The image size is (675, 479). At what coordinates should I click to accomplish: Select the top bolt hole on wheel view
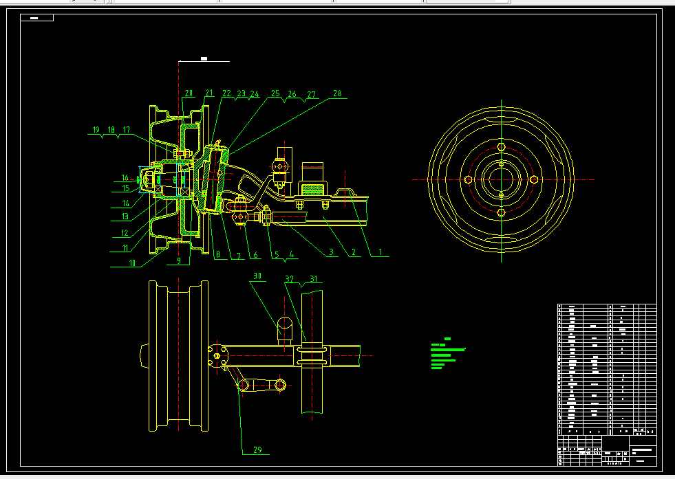[501, 147]
